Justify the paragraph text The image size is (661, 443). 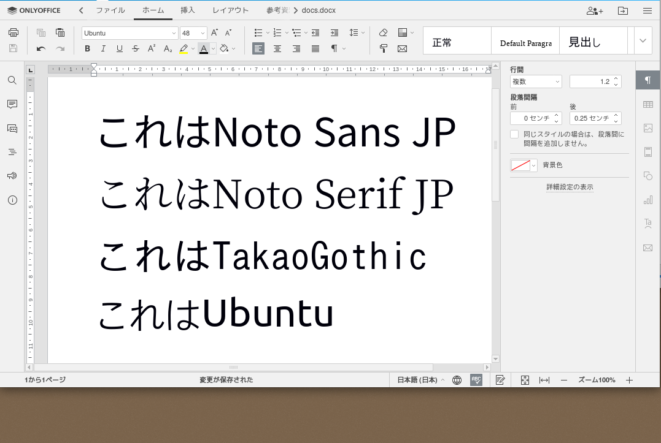pyautogui.click(x=315, y=48)
